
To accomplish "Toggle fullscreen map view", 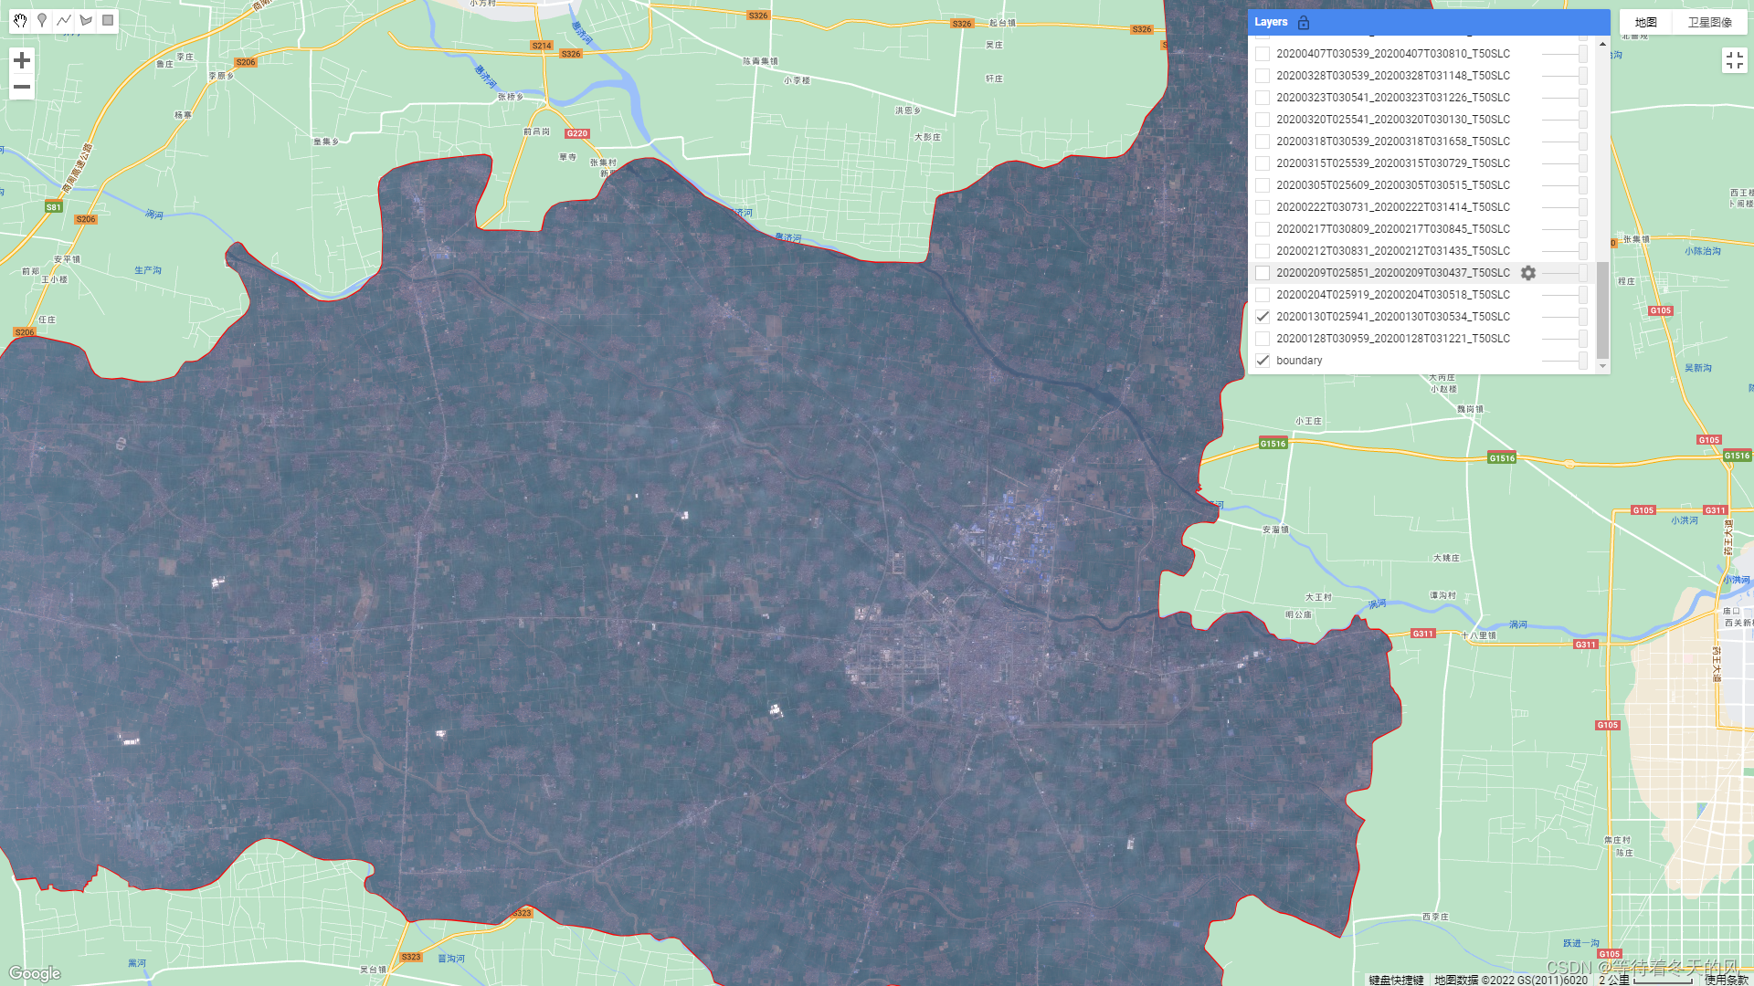I will (x=1734, y=60).
